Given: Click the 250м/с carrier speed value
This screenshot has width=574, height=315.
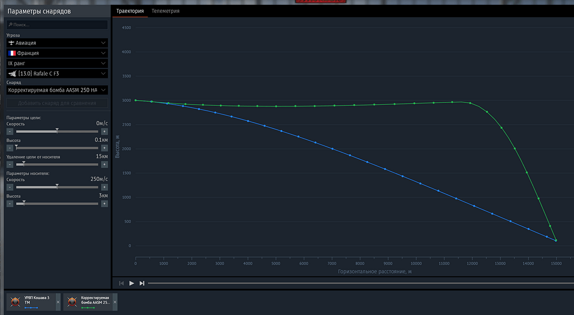Looking at the screenshot, I should coord(99,179).
